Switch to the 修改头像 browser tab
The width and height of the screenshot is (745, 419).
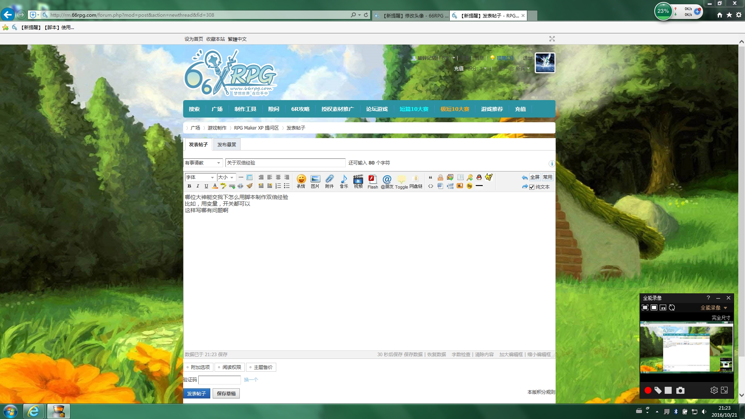pyautogui.click(x=411, y=16)
